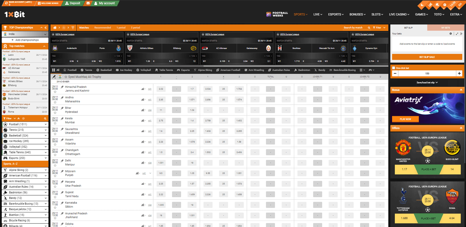Select Bare-knuckle Boxing in sport filter bar
Viewport: 466px width, 227px height.
[x=343, y=70]
